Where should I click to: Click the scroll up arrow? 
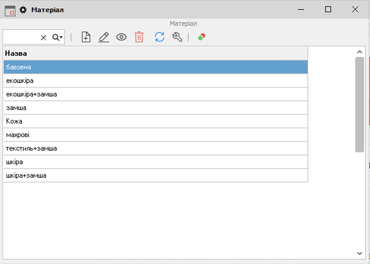tap(359, 52)
